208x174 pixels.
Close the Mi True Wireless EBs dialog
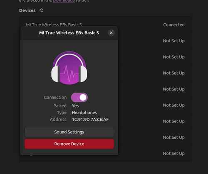coord(111,33)
